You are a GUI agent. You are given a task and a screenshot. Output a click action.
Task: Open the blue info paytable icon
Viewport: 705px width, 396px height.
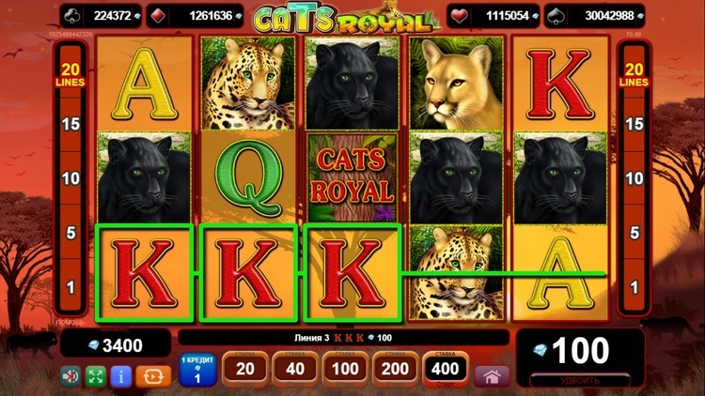point(120,376)
